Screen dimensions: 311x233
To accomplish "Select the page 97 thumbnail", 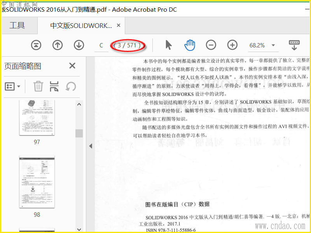I will 37,118.
